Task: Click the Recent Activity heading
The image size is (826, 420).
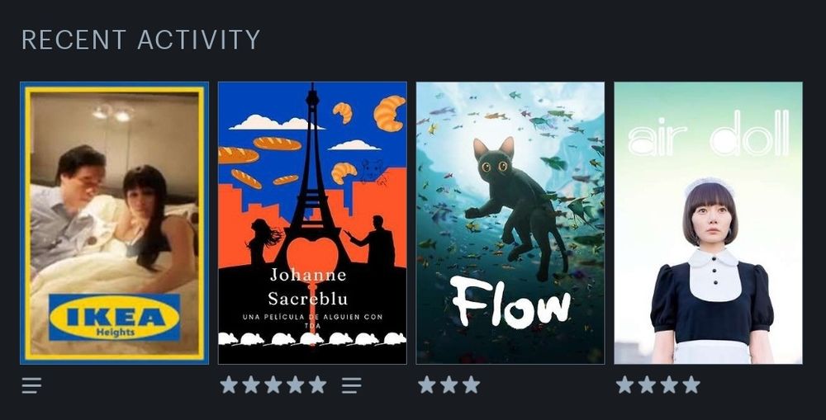Action: pyautogui.click(x=140, y=40)
